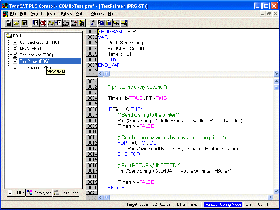Click the New file toolbar icon
The image size is (280, 210).
click(x=8, y=23)
